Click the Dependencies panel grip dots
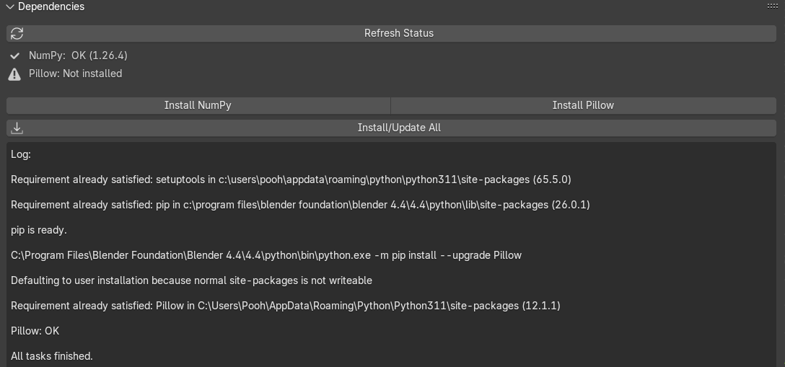785x367 pixels. 772,6
